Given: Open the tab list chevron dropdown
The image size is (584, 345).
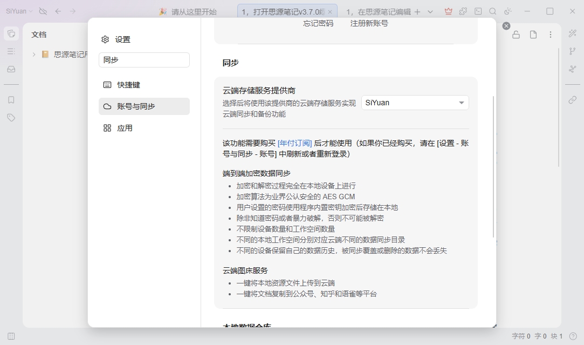Looking at the screenshot, I should coord(430,11).
